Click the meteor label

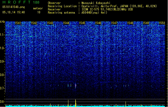(x=38, y=8)
